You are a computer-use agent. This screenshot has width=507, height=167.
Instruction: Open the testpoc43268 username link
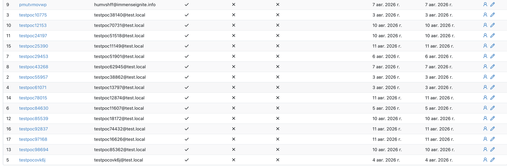(x=33, y=67)
